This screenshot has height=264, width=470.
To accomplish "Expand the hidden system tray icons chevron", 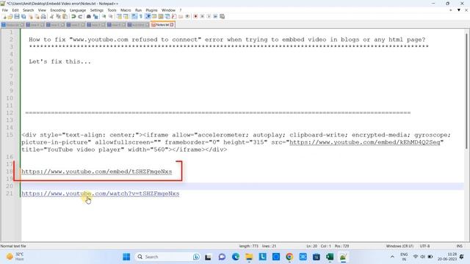I will click(392, 257).
